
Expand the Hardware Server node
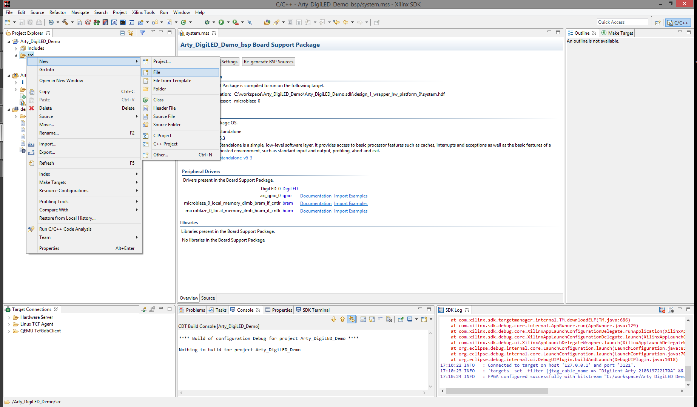point(9,317)
